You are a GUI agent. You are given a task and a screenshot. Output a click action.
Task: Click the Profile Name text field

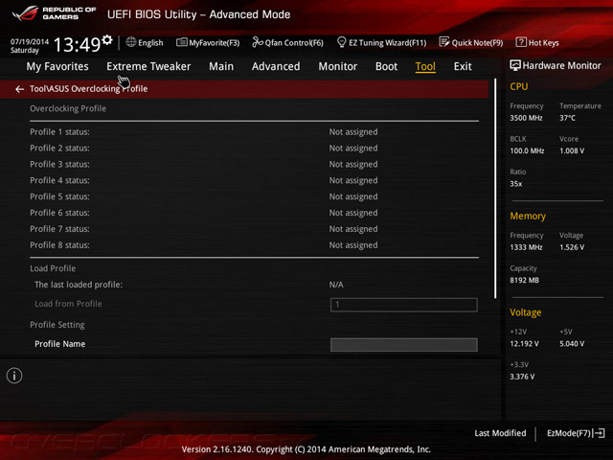click(x=404, y=345)
